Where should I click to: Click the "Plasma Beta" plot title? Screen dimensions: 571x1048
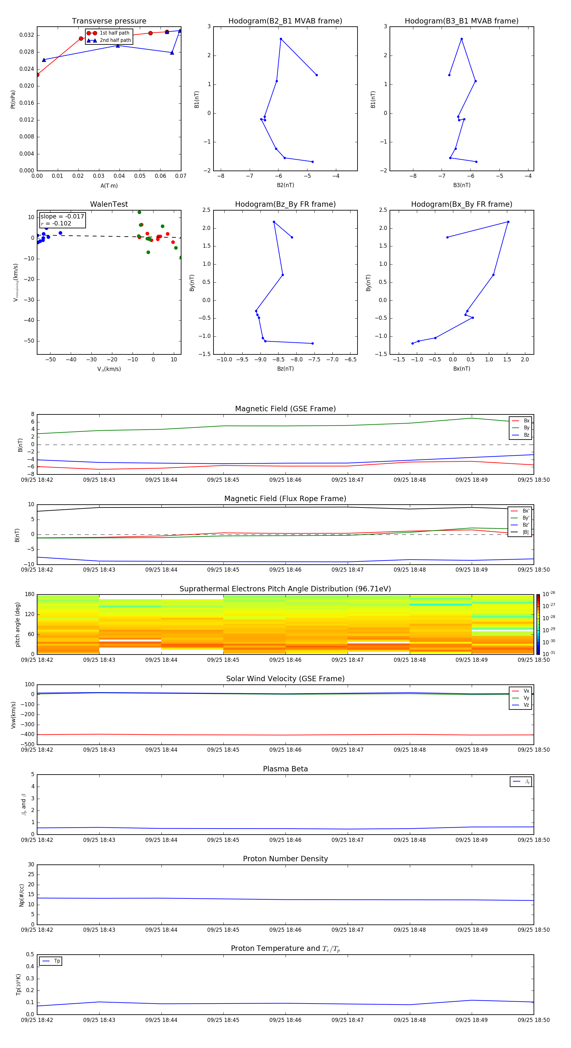(x=285, y=769)
